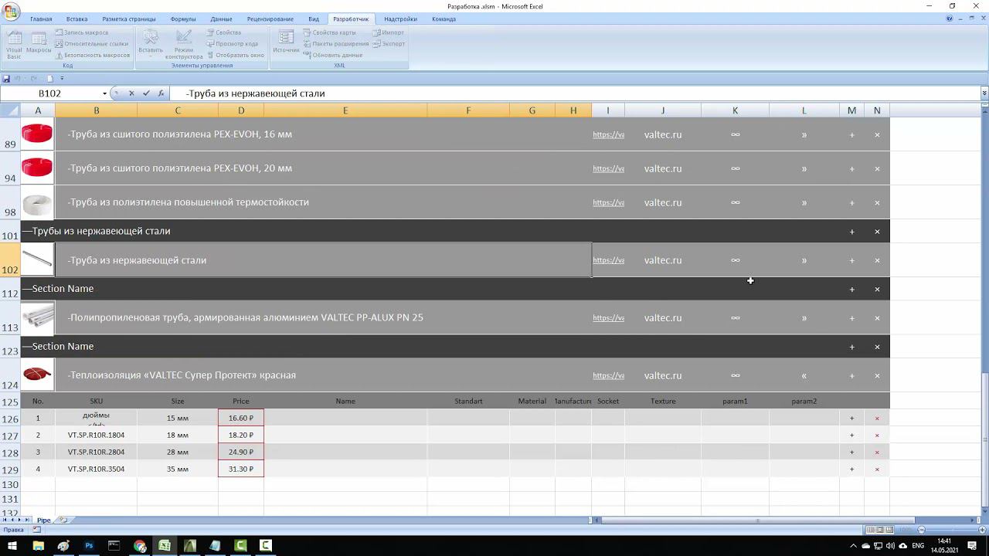Open Безопасность макросов settings
This screenshot has width=989, height=556.
tap(92, 55)
